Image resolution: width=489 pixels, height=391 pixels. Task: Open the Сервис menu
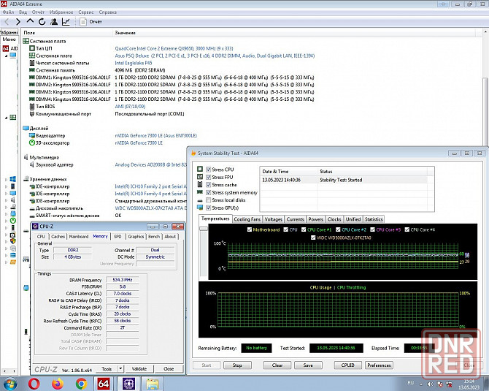86,12
